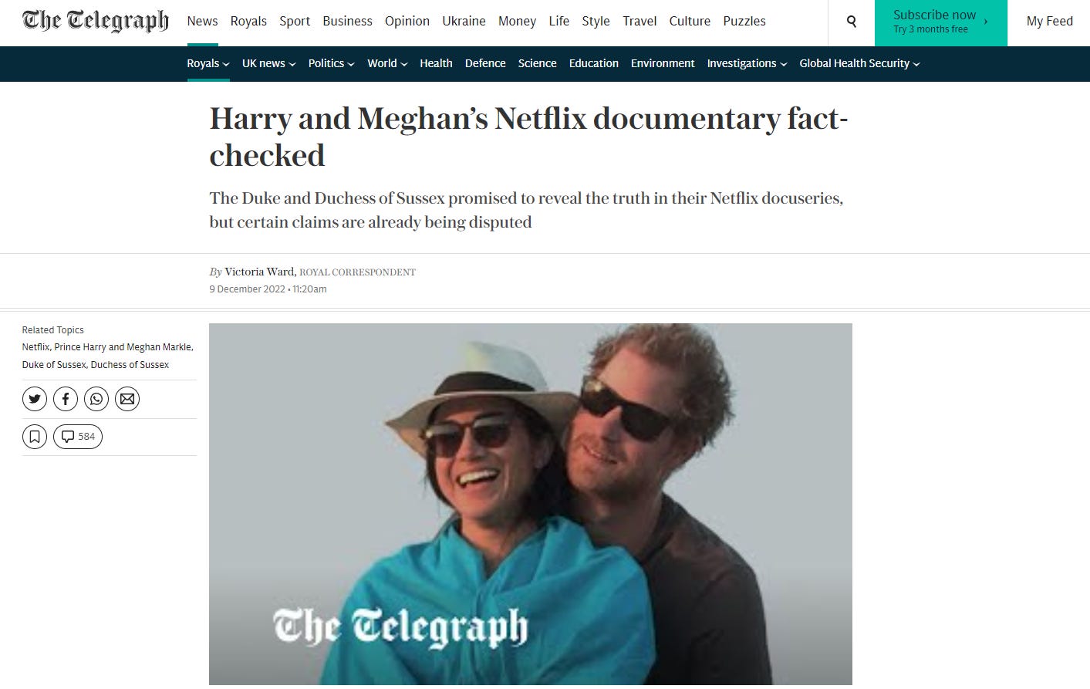Expand the World dropdown menu
The image size is (1090, 689).
click(387, 63)
